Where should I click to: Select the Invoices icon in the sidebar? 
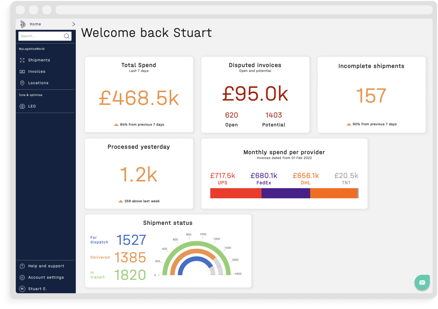(23, 71)
